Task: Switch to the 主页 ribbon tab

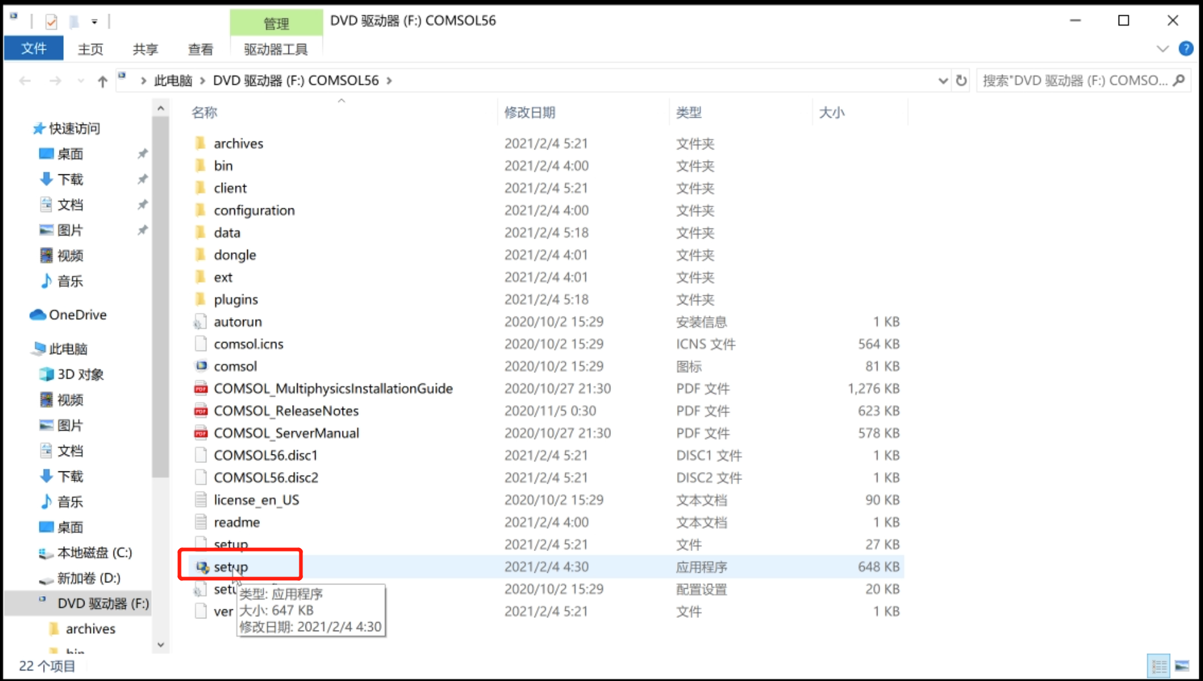Action: pyautogui.click(x=90, y=49)
